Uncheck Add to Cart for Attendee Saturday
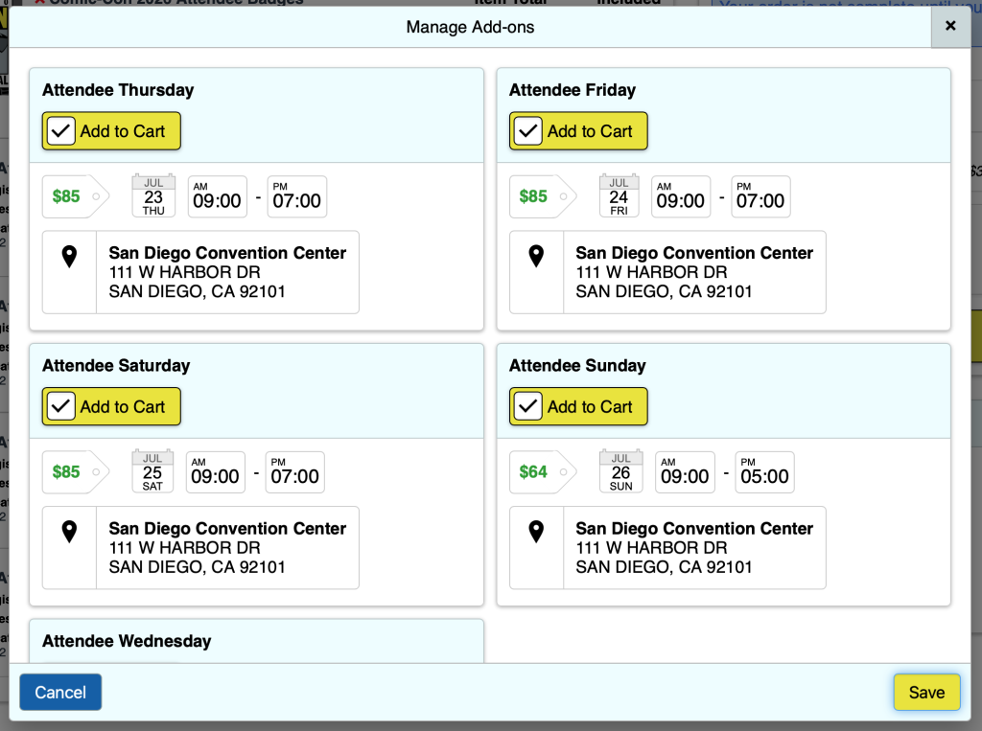 [x=61, y=407]
